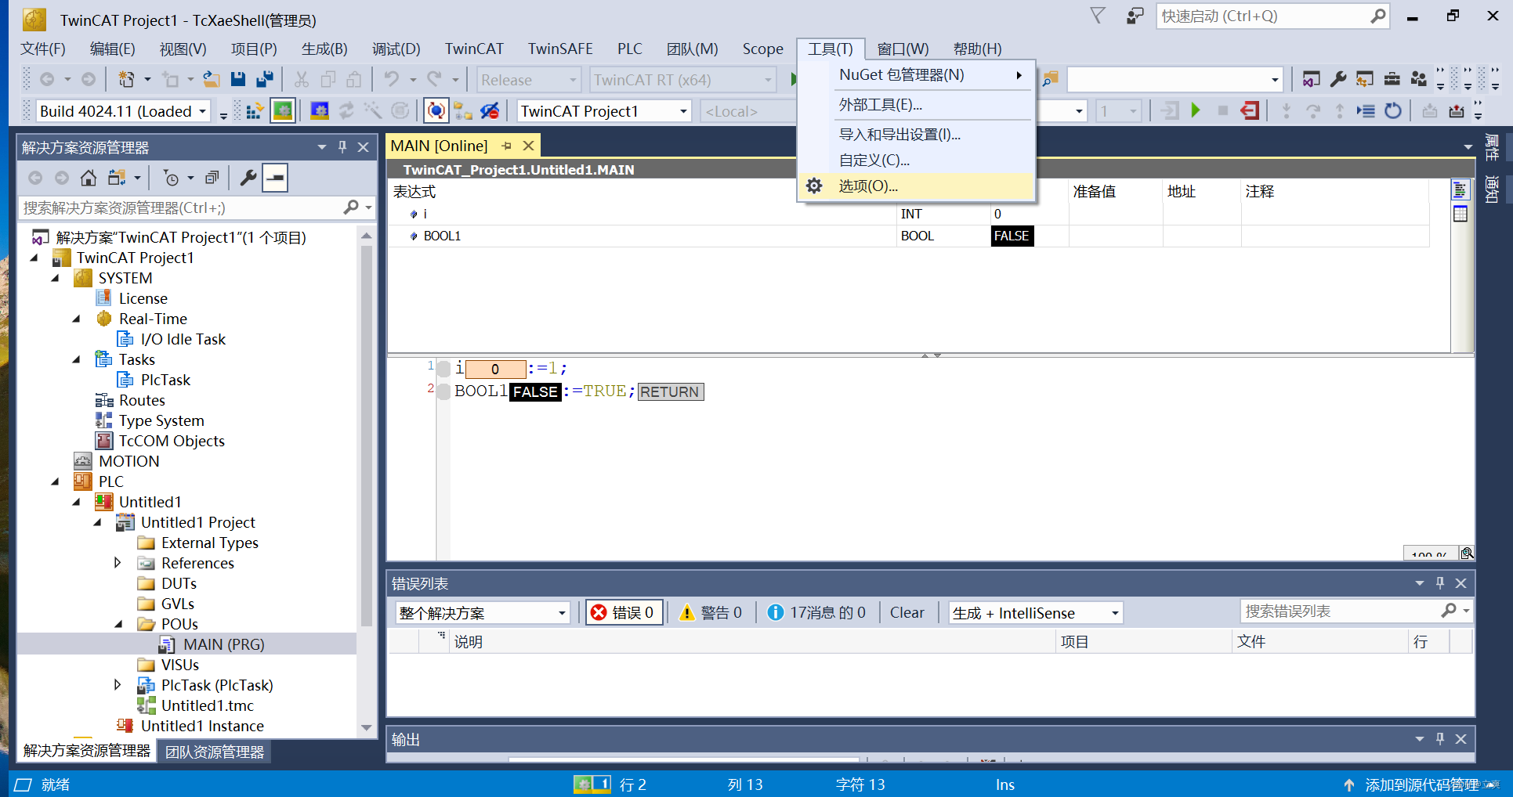Viewport: 1513px width, 797px height.
Task: Click the 快速启动 quick launch field
Action: tap(1272, 16)
